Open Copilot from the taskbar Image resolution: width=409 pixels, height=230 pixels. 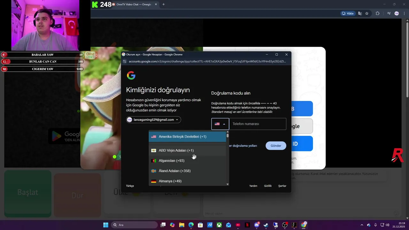pyautogui.click(x=172, y=225)
